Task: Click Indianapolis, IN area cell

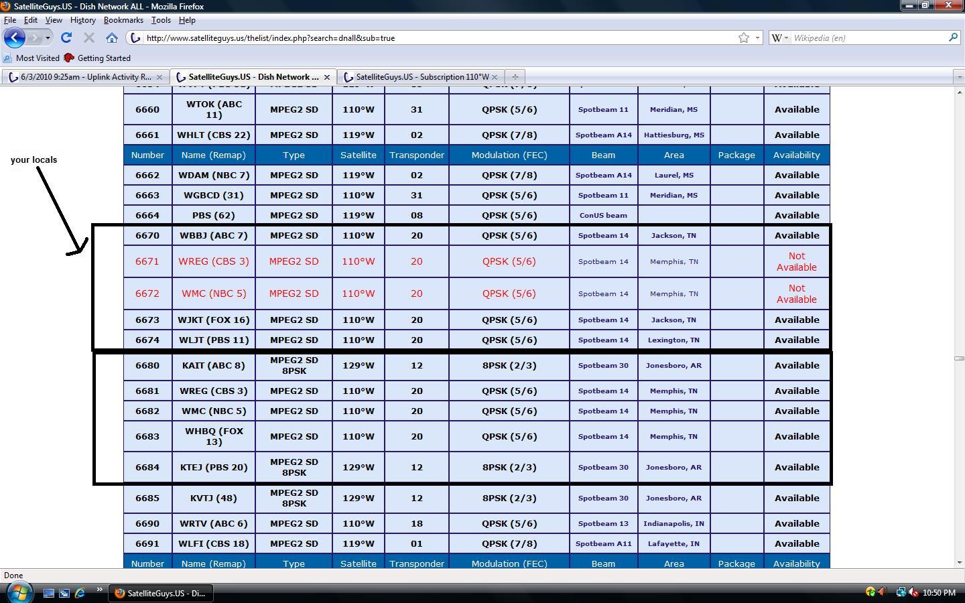Action: click(674, 523)
